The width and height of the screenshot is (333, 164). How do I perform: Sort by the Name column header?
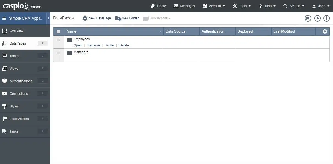pyautogui.click(x=72, y=31)
